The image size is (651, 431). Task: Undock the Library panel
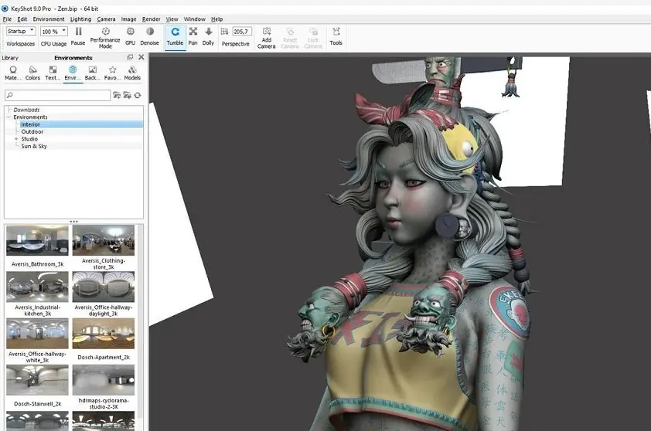(130, 57)
